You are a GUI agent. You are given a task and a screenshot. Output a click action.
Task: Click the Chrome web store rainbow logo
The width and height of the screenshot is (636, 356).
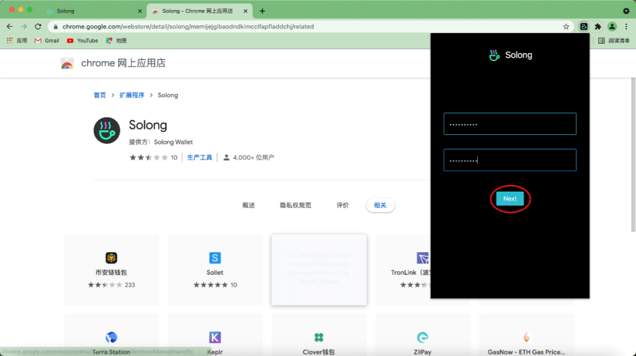[67, 64]
